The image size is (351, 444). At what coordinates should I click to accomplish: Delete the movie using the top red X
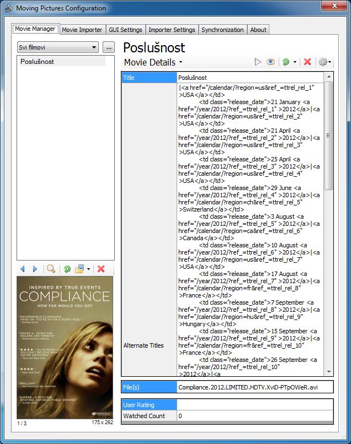(307, 62)
